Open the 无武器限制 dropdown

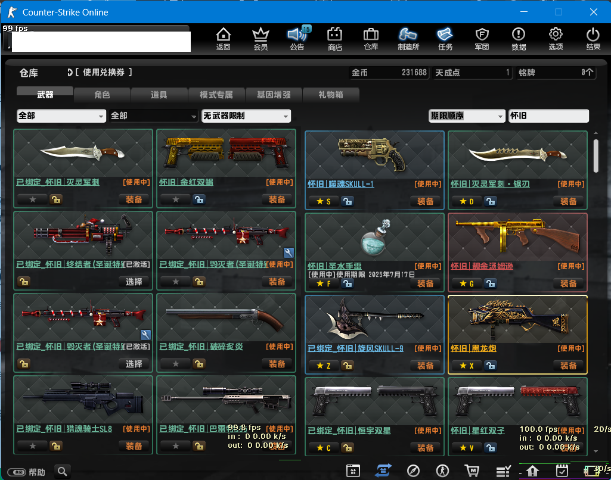[246, 116]
